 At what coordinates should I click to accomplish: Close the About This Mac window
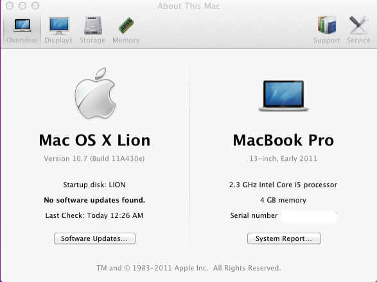point(10,6)
